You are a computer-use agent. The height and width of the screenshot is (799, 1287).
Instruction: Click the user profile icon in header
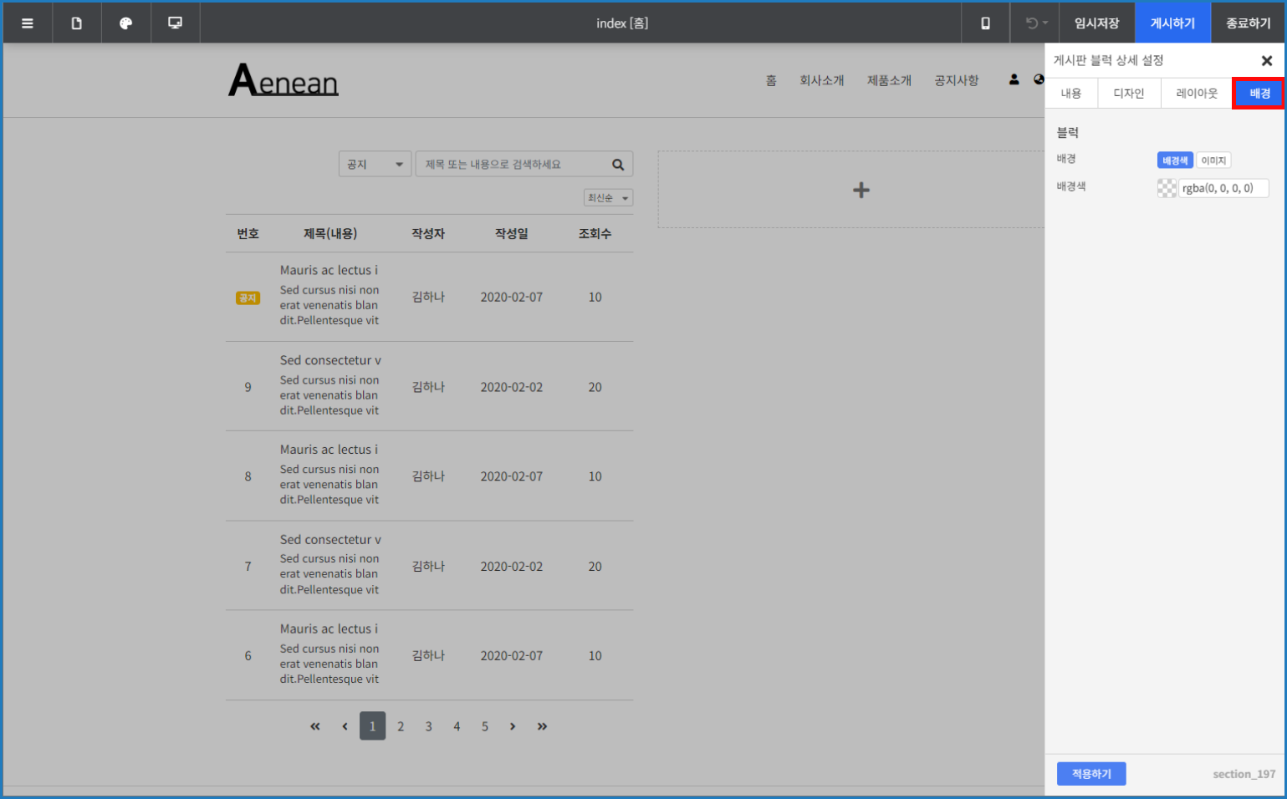pyautogui.click(x=1014, y=80)
